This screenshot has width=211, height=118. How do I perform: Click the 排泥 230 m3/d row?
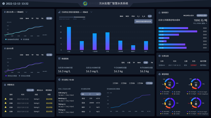(x=91, y=98)
